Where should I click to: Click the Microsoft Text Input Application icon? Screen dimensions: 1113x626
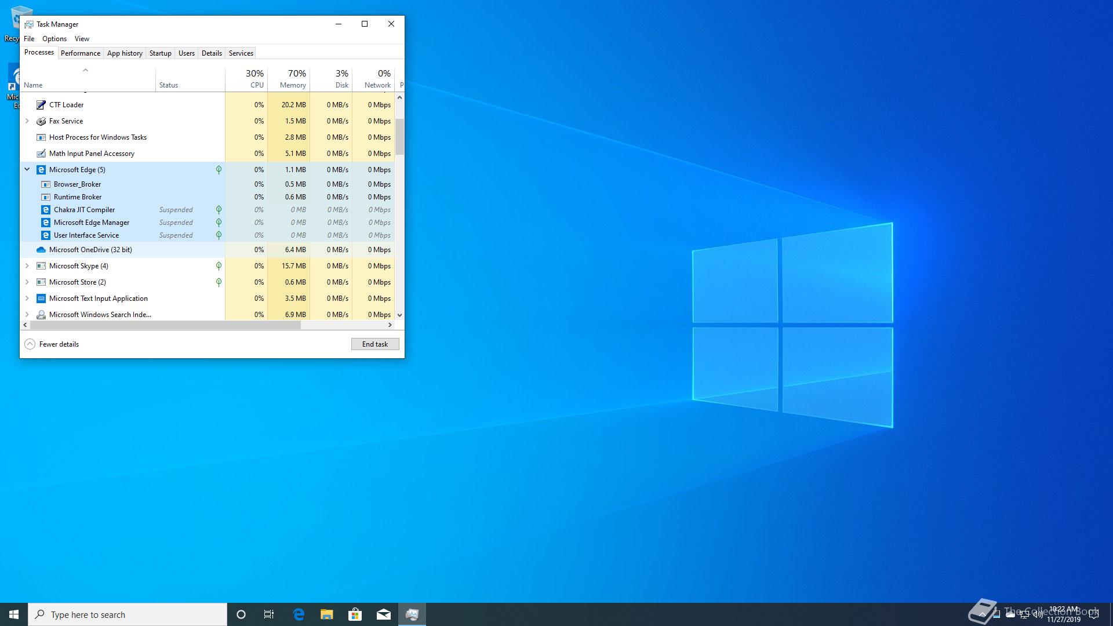(41, 299)
